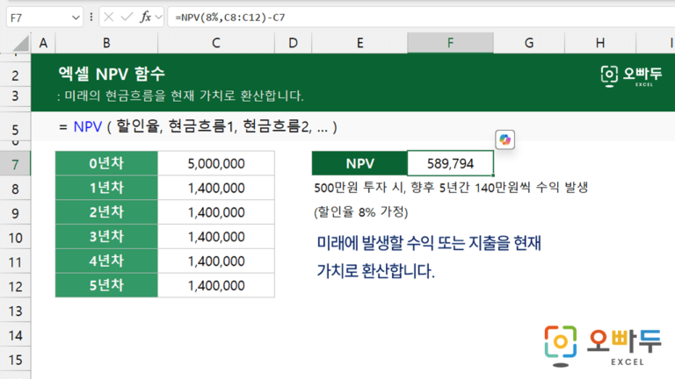The width and height of the screenshot is (675, 379).
Task: Click the formula bar with the NPV formula
Action: click(421, 18)
